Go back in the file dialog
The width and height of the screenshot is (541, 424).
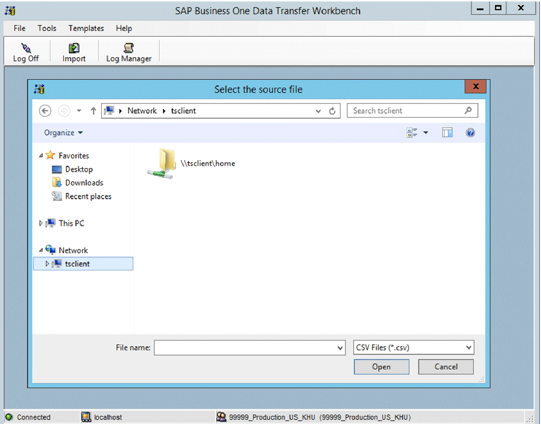(45, 111)
